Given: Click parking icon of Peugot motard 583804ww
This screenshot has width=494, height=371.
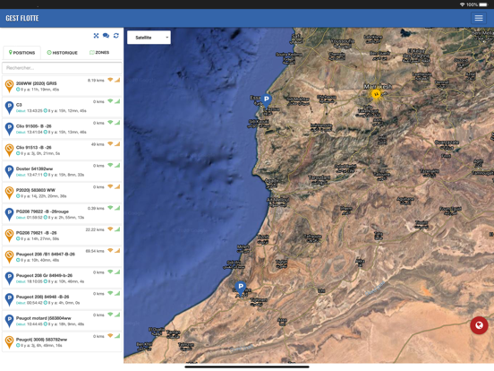Looking at the screenshot, I should pos(10,321).
